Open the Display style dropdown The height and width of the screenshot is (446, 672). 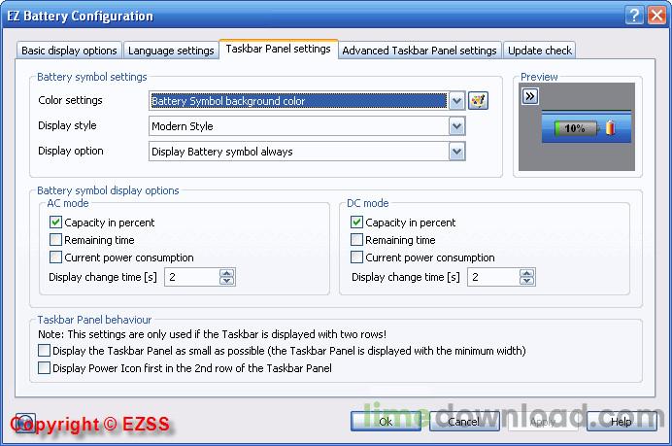click(456, 126)
